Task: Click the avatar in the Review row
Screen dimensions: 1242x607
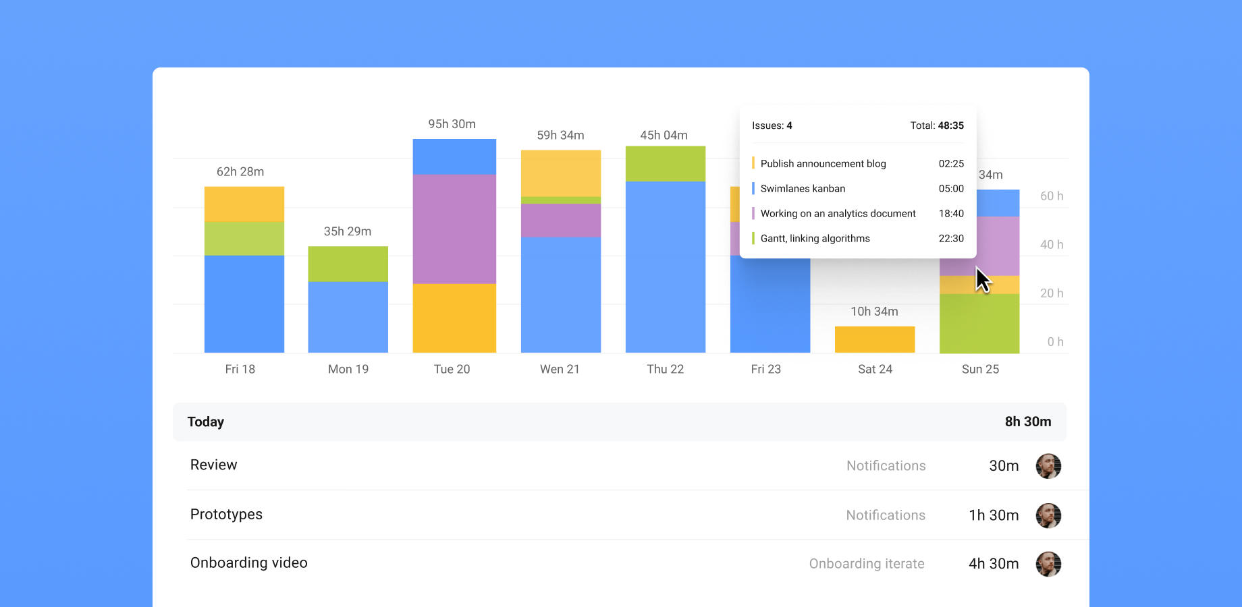Action: pyautogui.click(x=1048, y=466)
